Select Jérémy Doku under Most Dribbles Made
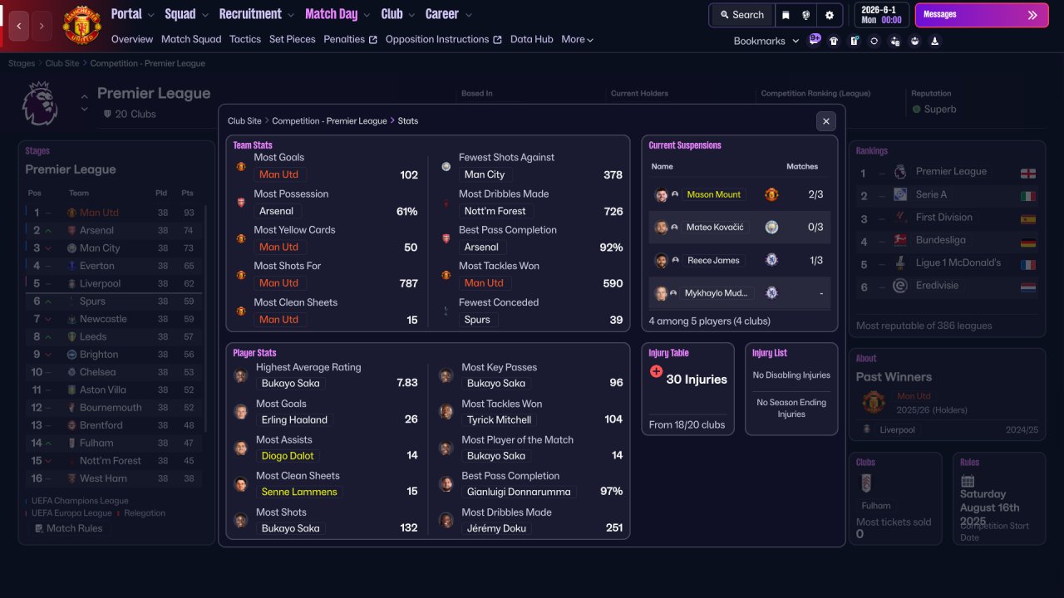 (x=498, y=528)
